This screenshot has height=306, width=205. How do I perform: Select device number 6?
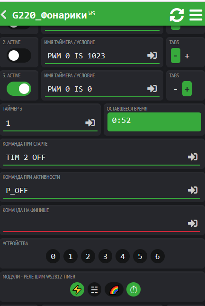pyautogui.click(x=158, y=256)
